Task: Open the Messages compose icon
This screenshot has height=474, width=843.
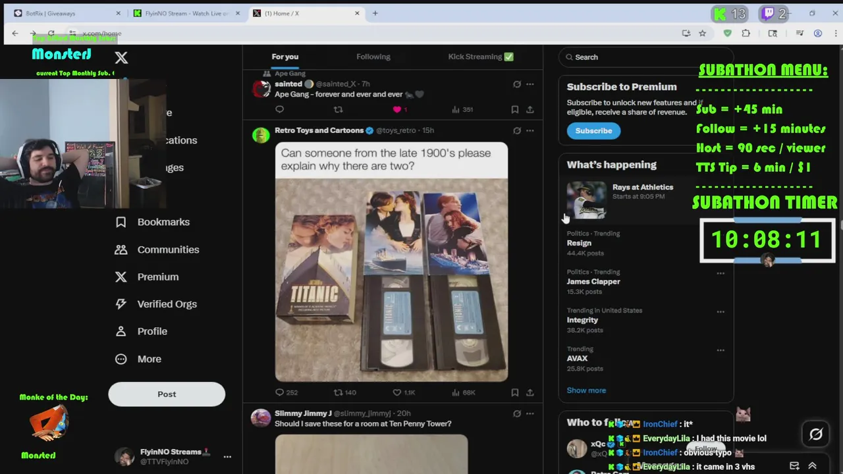Action: point(794,466)
